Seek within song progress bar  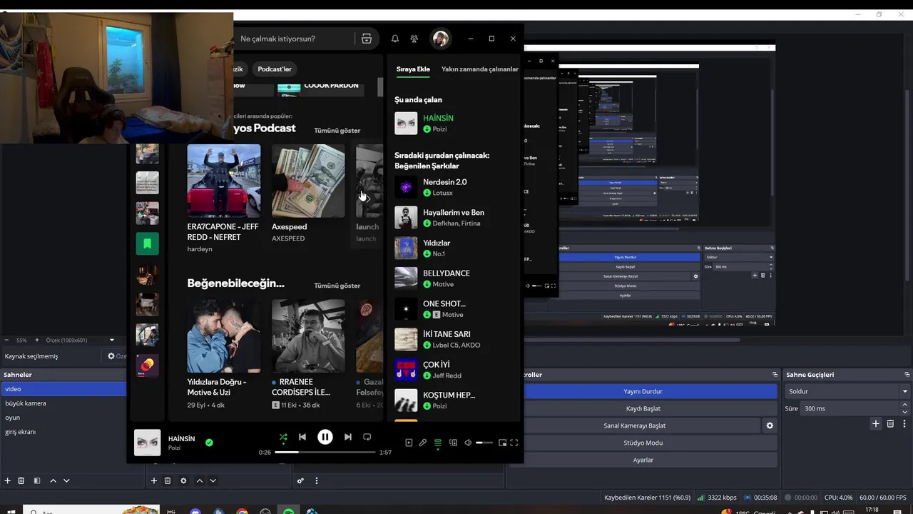pos(325,452)
